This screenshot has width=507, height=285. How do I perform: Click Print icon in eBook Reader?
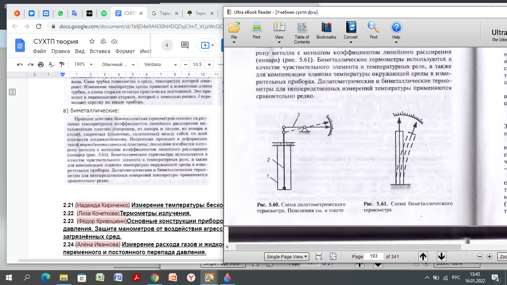256,30
